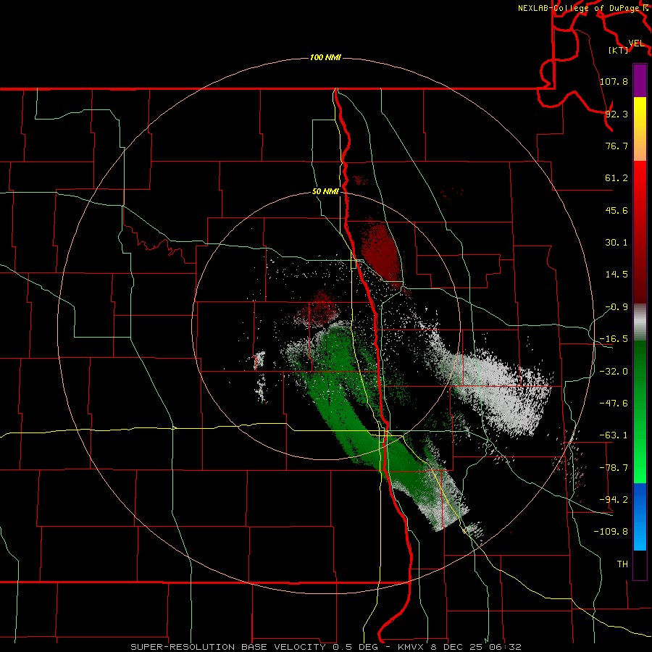Viewport: 652px width, 652px height.
Task: Pick the gray segment of the color bar
Action: pyautogui.click(x=640, y=322)
